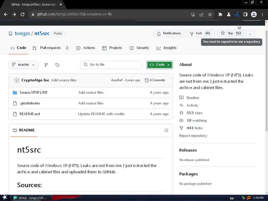Click the magnifier tray icon
The image size is (268, 201).
249,198
